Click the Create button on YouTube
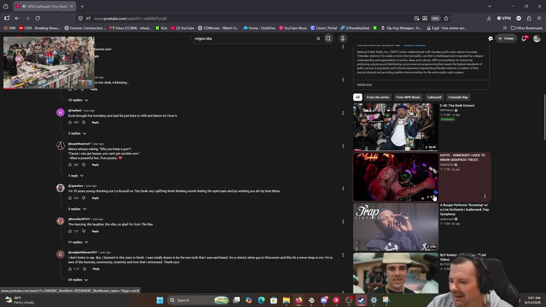 (x=506, y=38)
